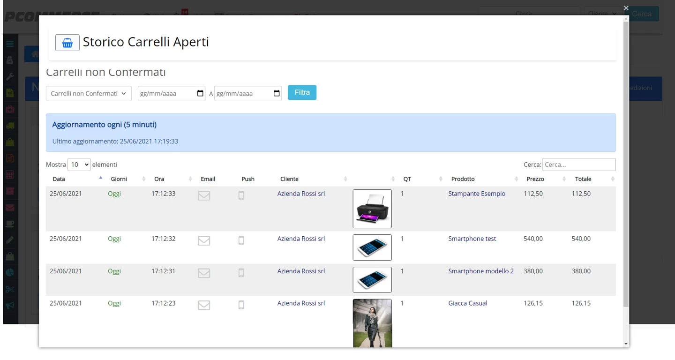
Task: Click the start date gg/mm/aaaa field
Action: pos(172,93)
